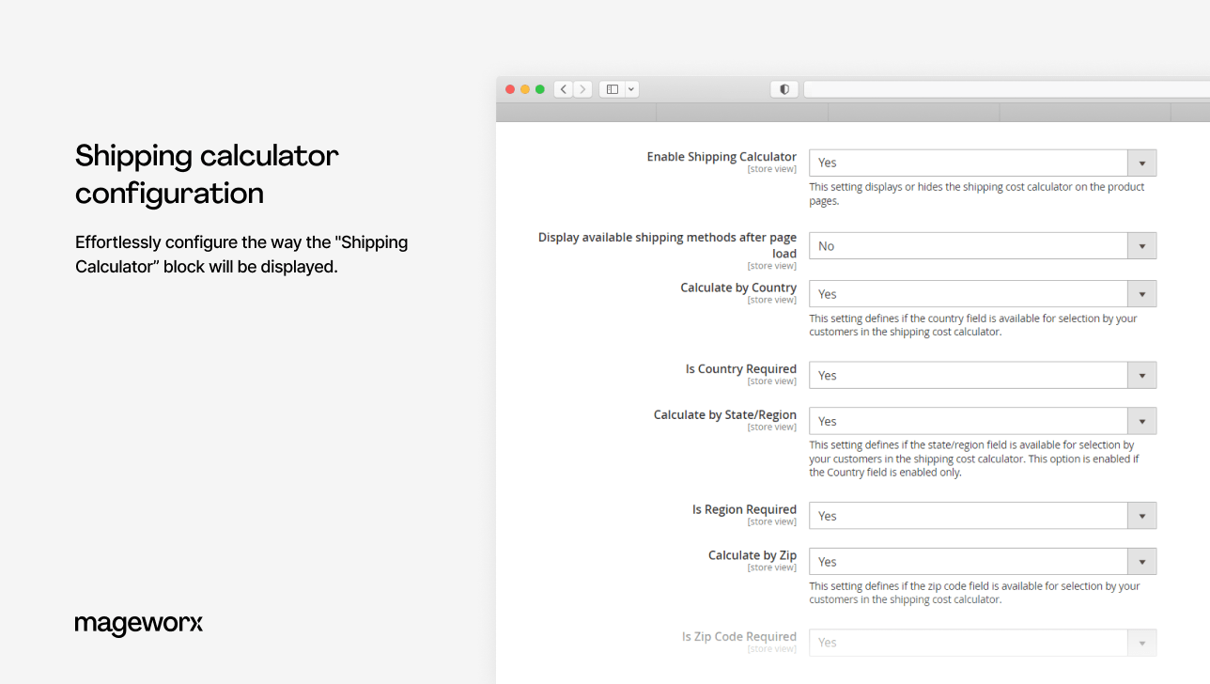This screenshot has height=684, width=1210.
Task: Open the privacy shield icon in toolbar
Action: coord(783,88)
